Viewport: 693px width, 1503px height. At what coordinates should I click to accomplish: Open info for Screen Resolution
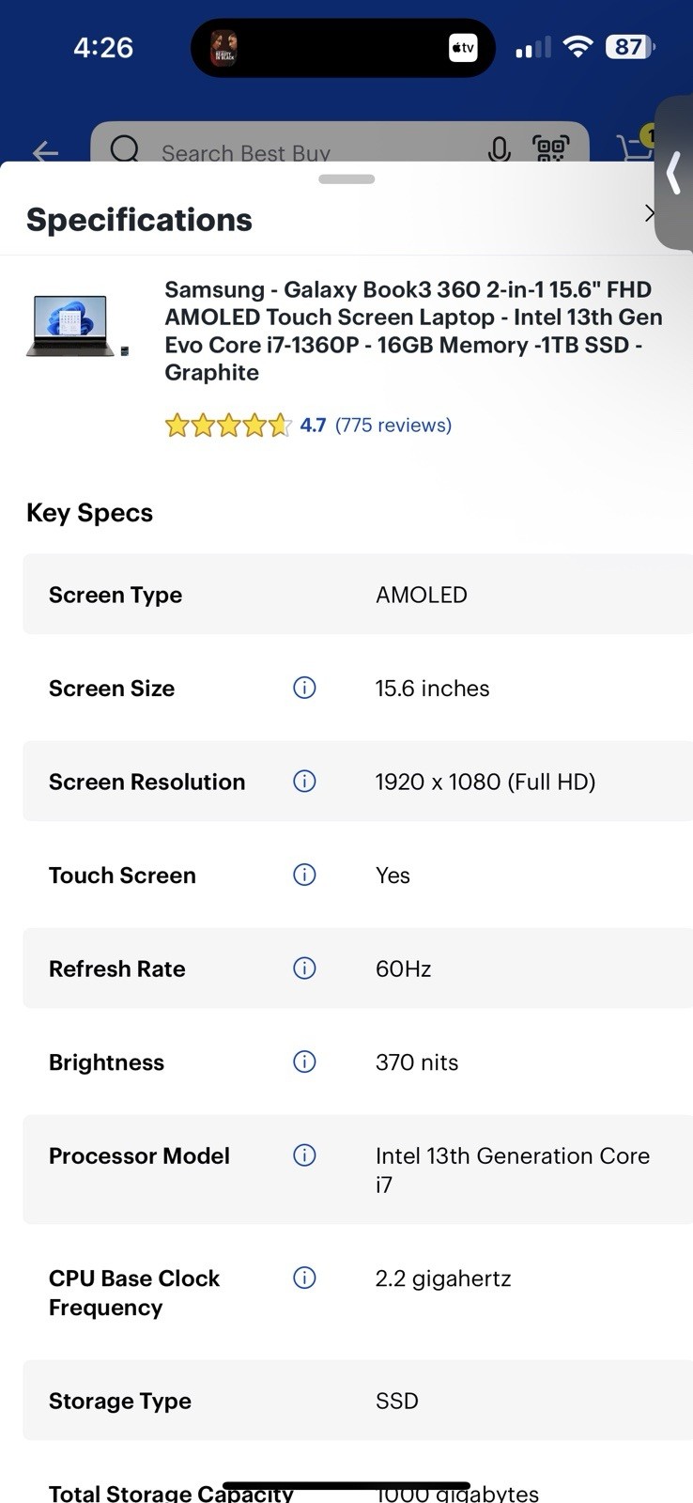(304, 781)
